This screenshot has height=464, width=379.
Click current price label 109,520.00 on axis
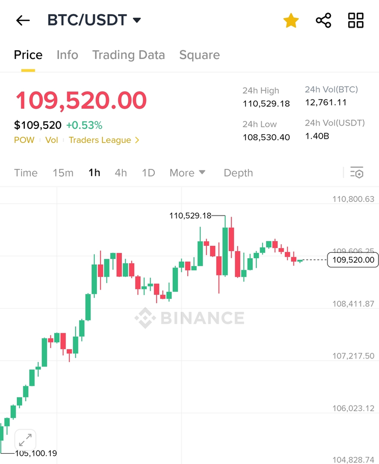[354, 260]
